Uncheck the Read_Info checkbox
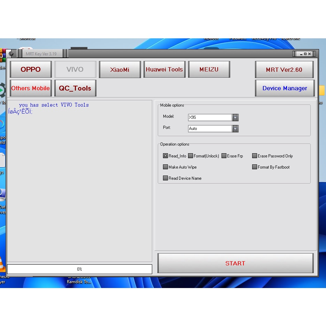Viewport: 326px width, 326px height. point(165,156)
